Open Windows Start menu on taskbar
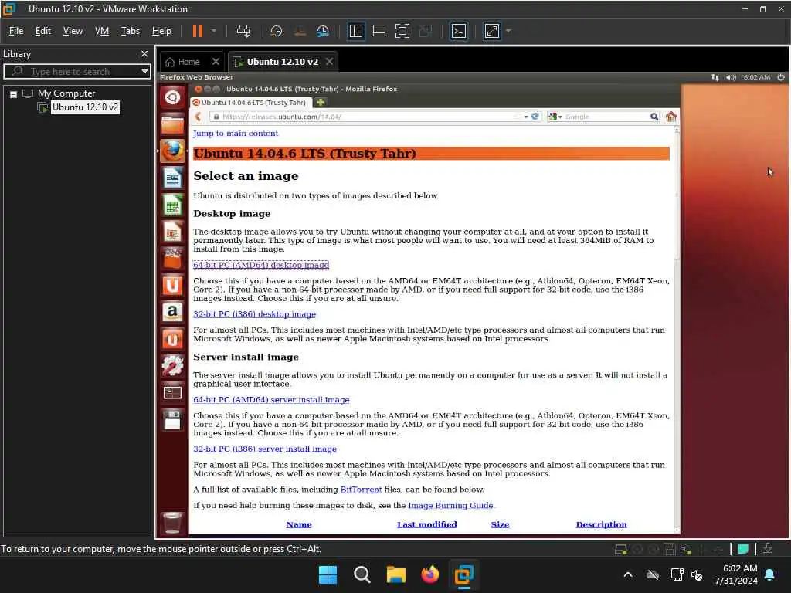 [328, 574]
